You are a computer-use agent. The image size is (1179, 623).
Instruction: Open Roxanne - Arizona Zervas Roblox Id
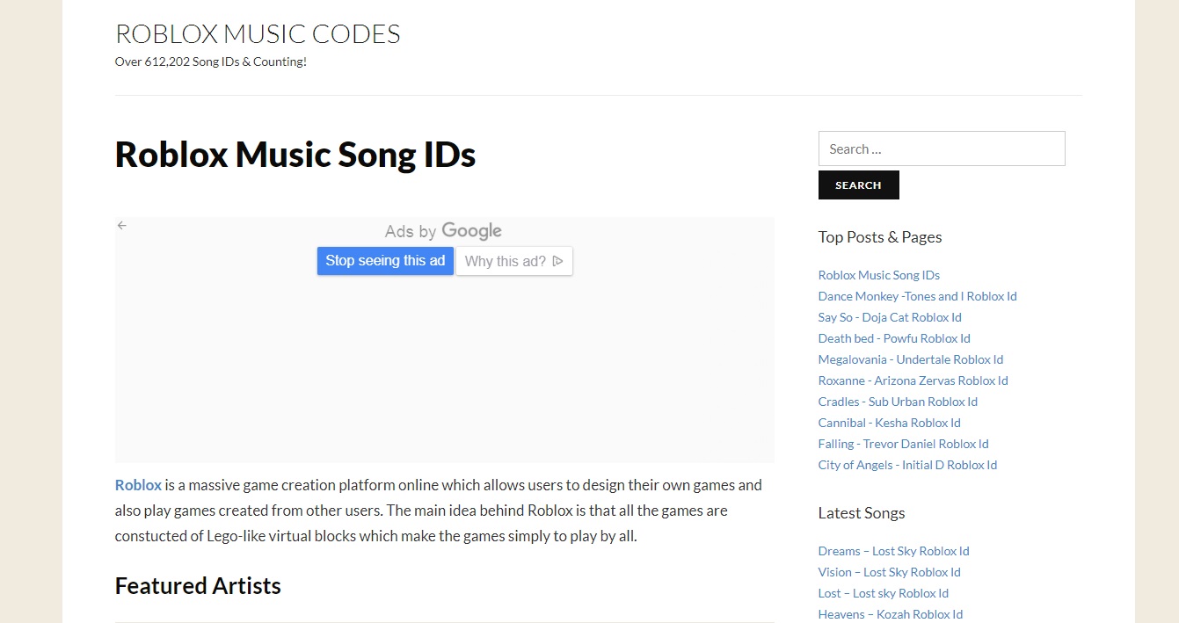point(913,380)
